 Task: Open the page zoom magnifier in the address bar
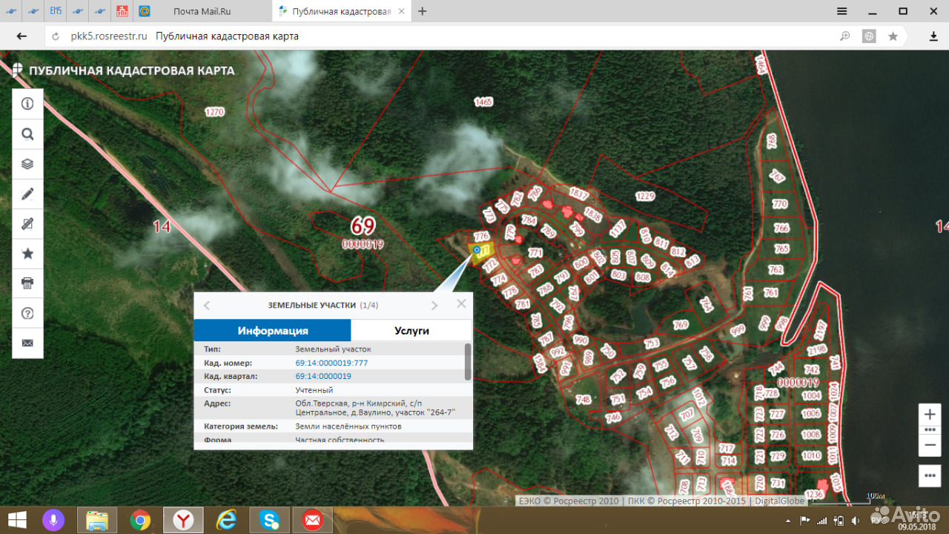coord(845,36)
